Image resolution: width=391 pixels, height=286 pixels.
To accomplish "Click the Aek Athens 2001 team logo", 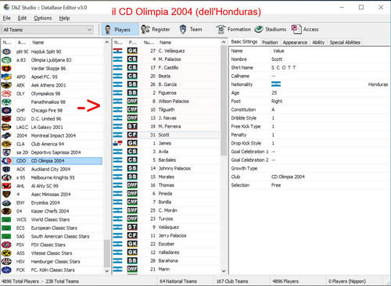I will point(6,85).
